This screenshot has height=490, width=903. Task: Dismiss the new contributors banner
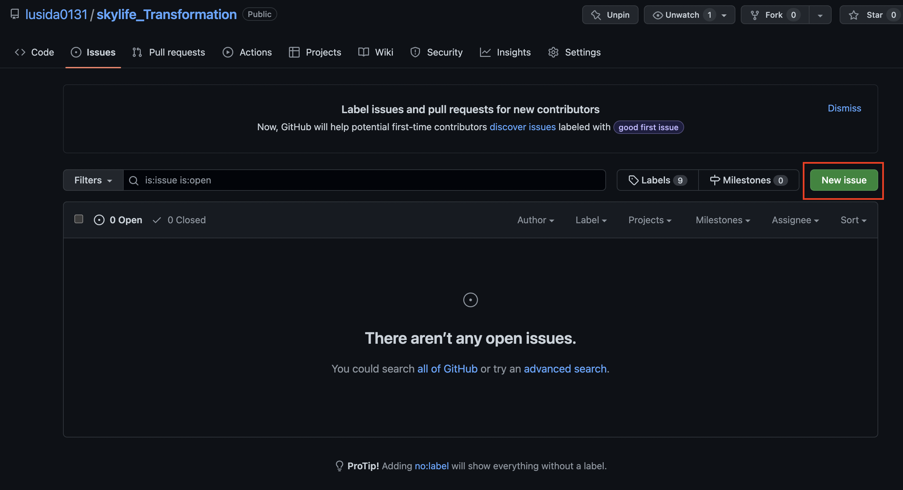tap(844, 108)
